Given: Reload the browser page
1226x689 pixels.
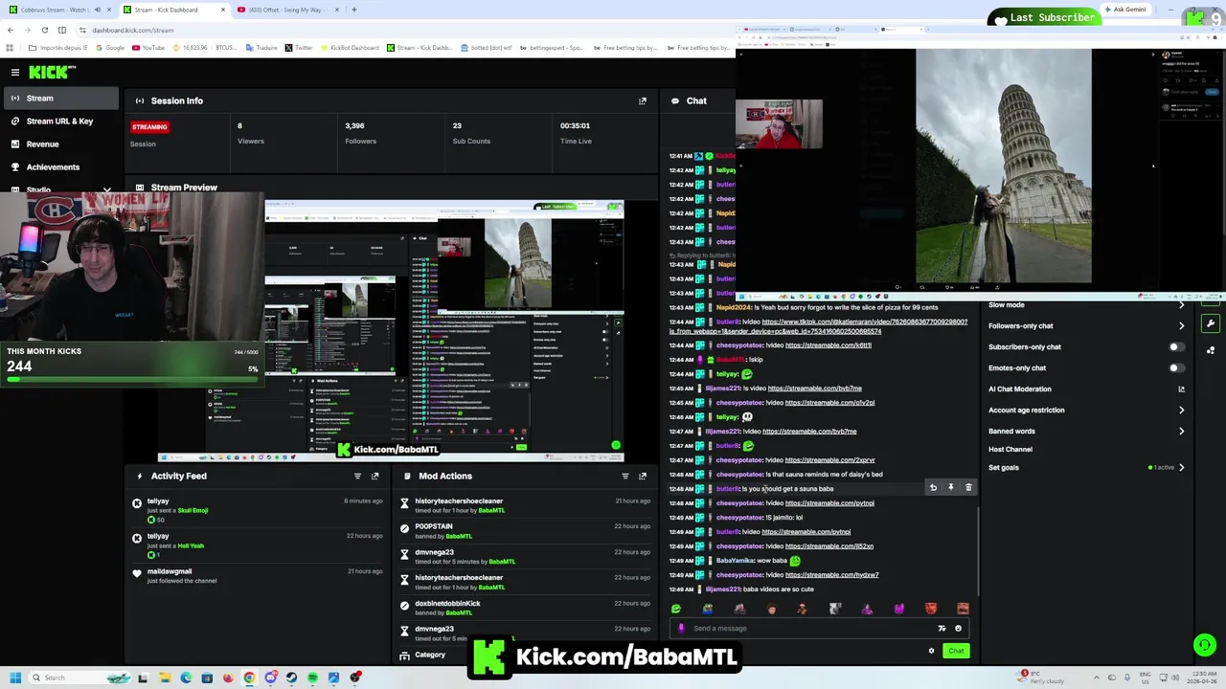Looking at the screenshot, I should click(x=44, y=30).
